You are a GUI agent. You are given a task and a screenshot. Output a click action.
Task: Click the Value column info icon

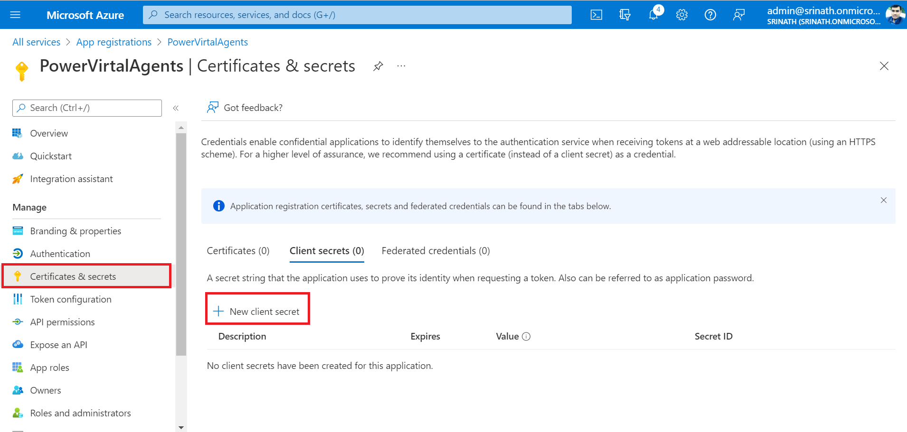pos(526,337)
